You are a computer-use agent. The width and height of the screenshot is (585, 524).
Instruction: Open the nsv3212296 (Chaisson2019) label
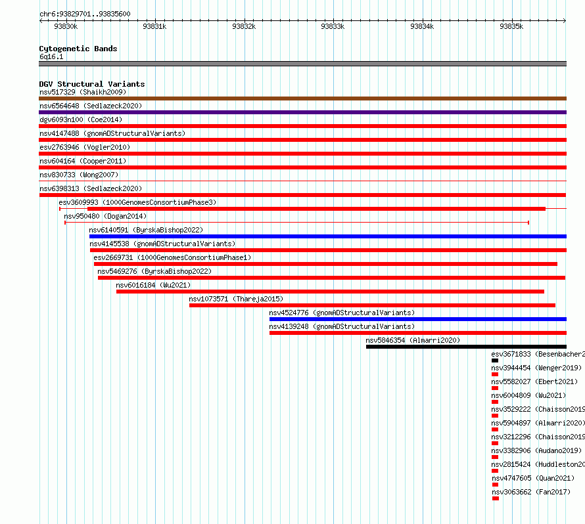point(538,437)
